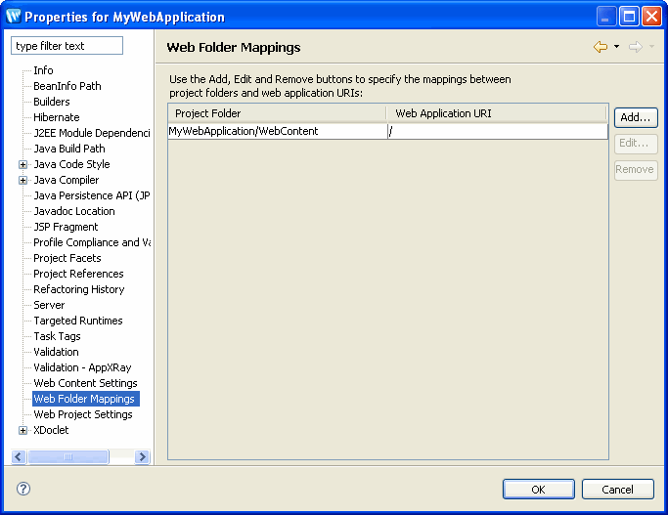
Task: Click the forward navigation arrow icon
Action: (x=635, y=47)
